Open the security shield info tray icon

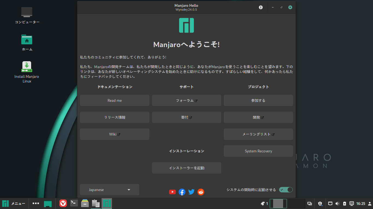point(320,203)
